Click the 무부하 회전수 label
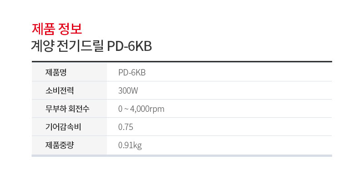 coord(67,109)
